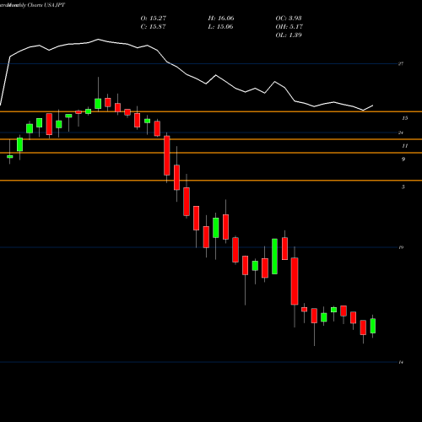
Task: Select the "OH: 5.17" reading
Action: 289,27
